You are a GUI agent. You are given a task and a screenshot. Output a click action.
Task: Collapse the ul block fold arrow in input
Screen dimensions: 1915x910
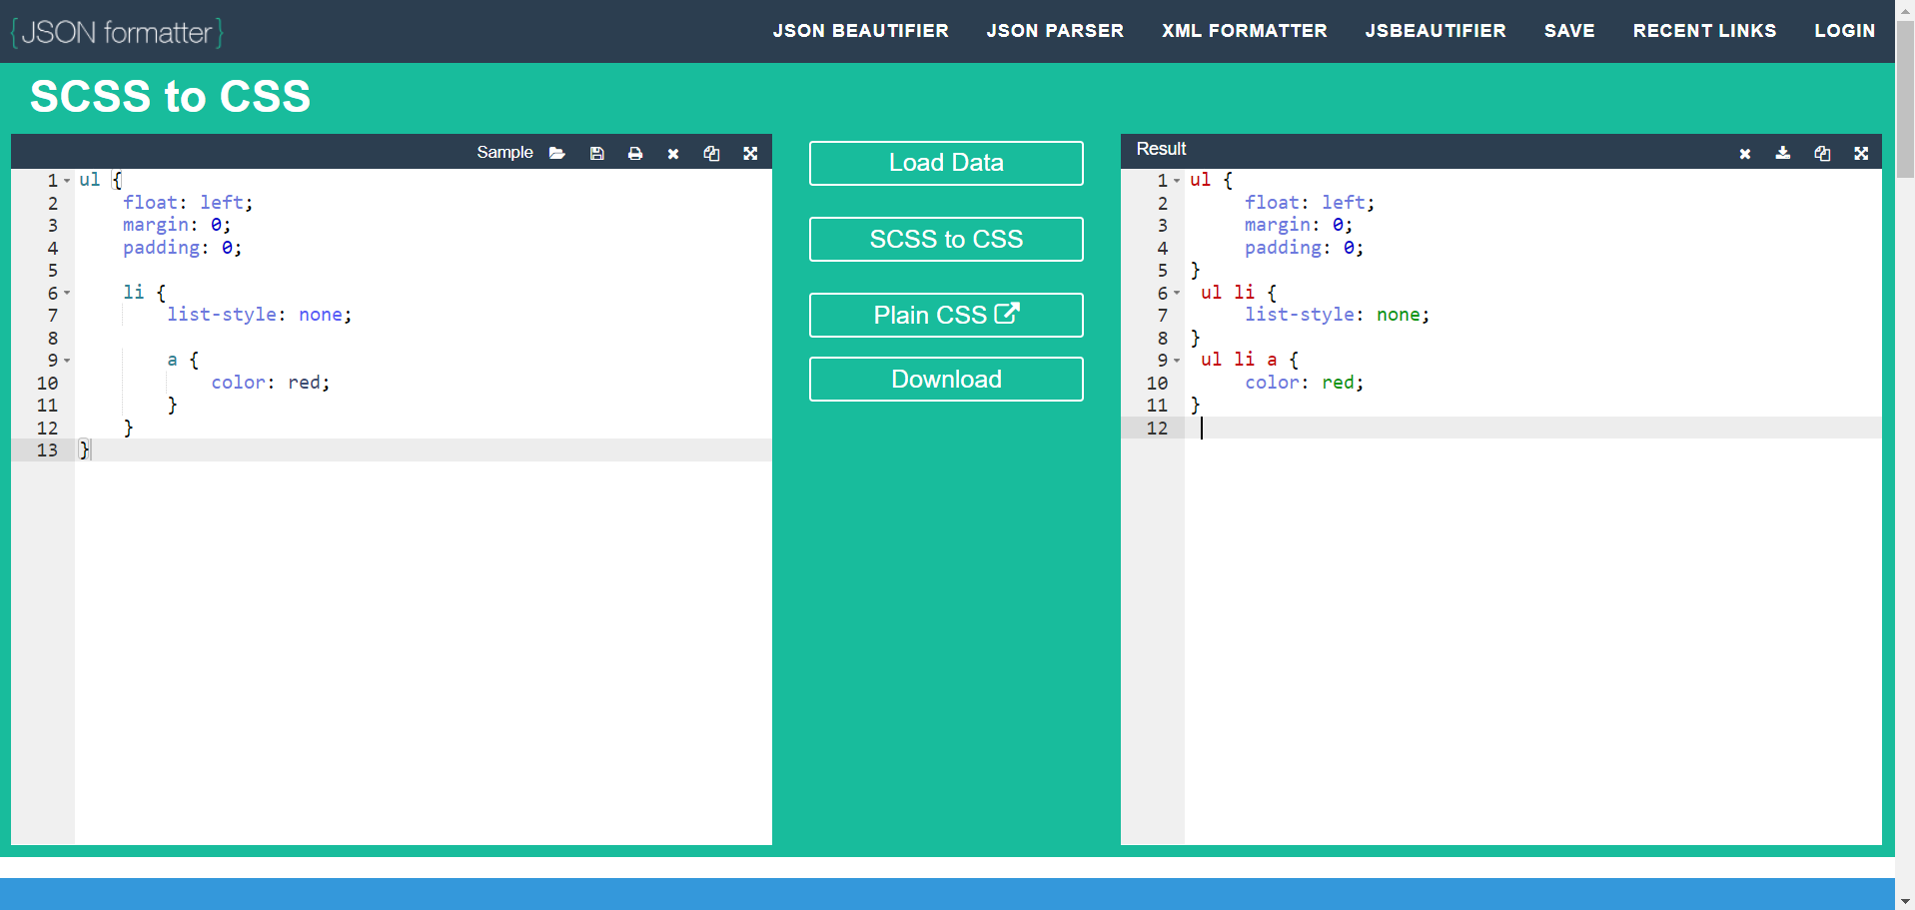[x=67, y=181]
